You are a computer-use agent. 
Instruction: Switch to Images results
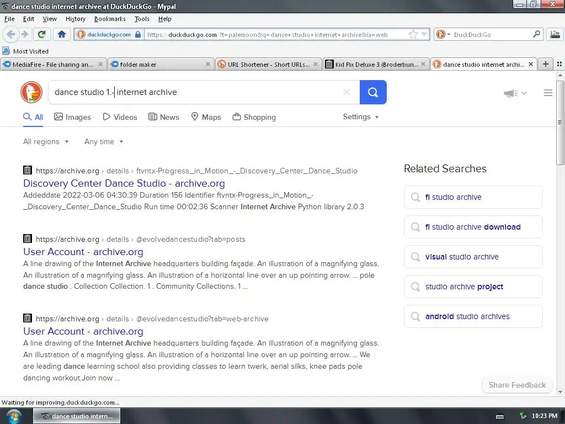72,117
